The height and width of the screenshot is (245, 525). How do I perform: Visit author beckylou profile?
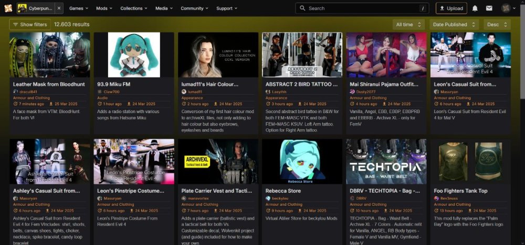[280, 198]
